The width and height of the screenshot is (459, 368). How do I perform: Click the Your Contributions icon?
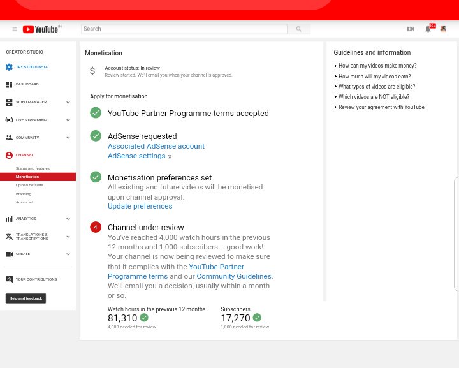click(x=9, y=279)
